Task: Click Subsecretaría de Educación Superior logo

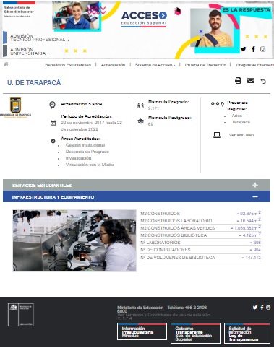Action: [x=19, y=10]
